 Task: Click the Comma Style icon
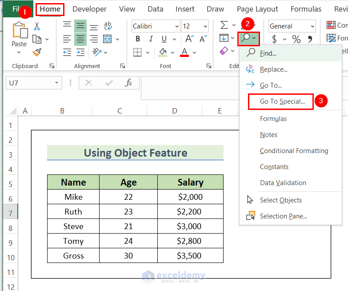(x=309, y=39)
